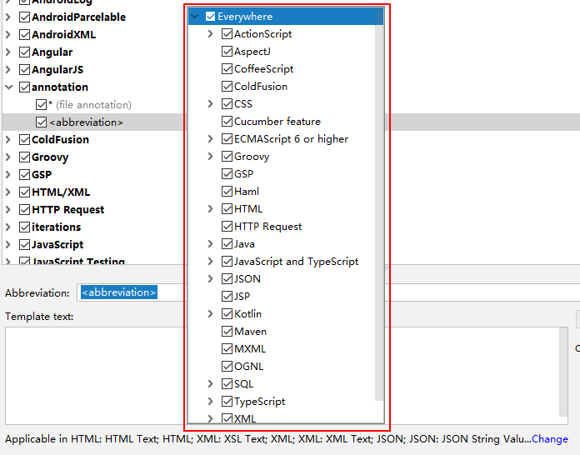Toggle ColdFusion checkbox in context popup
580x455 pixels.
pyautogui.click(x=227, y=86)
